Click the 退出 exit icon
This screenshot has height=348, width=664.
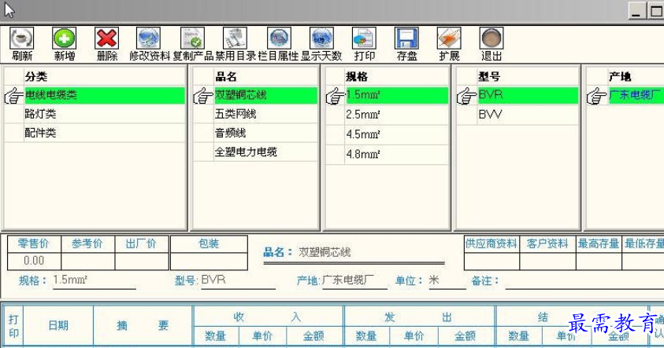pos(492,38)
